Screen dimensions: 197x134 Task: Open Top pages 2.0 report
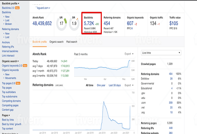(9, 83)
